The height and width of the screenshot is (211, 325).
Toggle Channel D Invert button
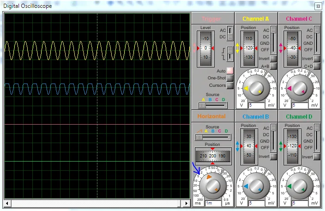coord(317,157)
